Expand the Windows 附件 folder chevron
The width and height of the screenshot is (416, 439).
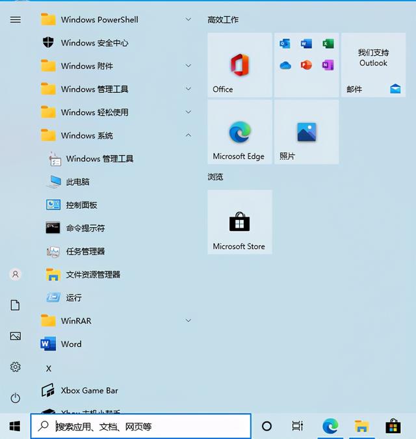(188, 66)
